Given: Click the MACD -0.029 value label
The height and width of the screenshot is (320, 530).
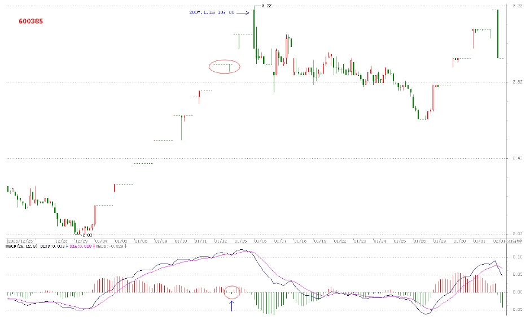Looking at the screenshot, I should [x=110, y=247].
